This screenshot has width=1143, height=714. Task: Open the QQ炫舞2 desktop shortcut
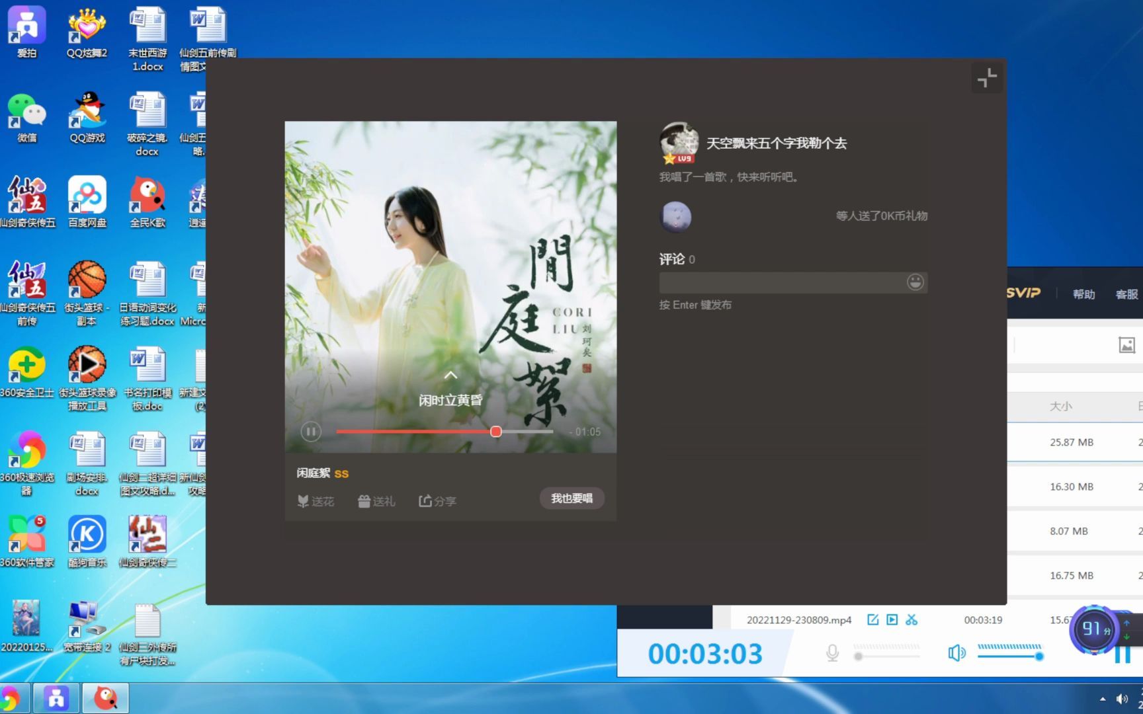click(x=87, y=31)
